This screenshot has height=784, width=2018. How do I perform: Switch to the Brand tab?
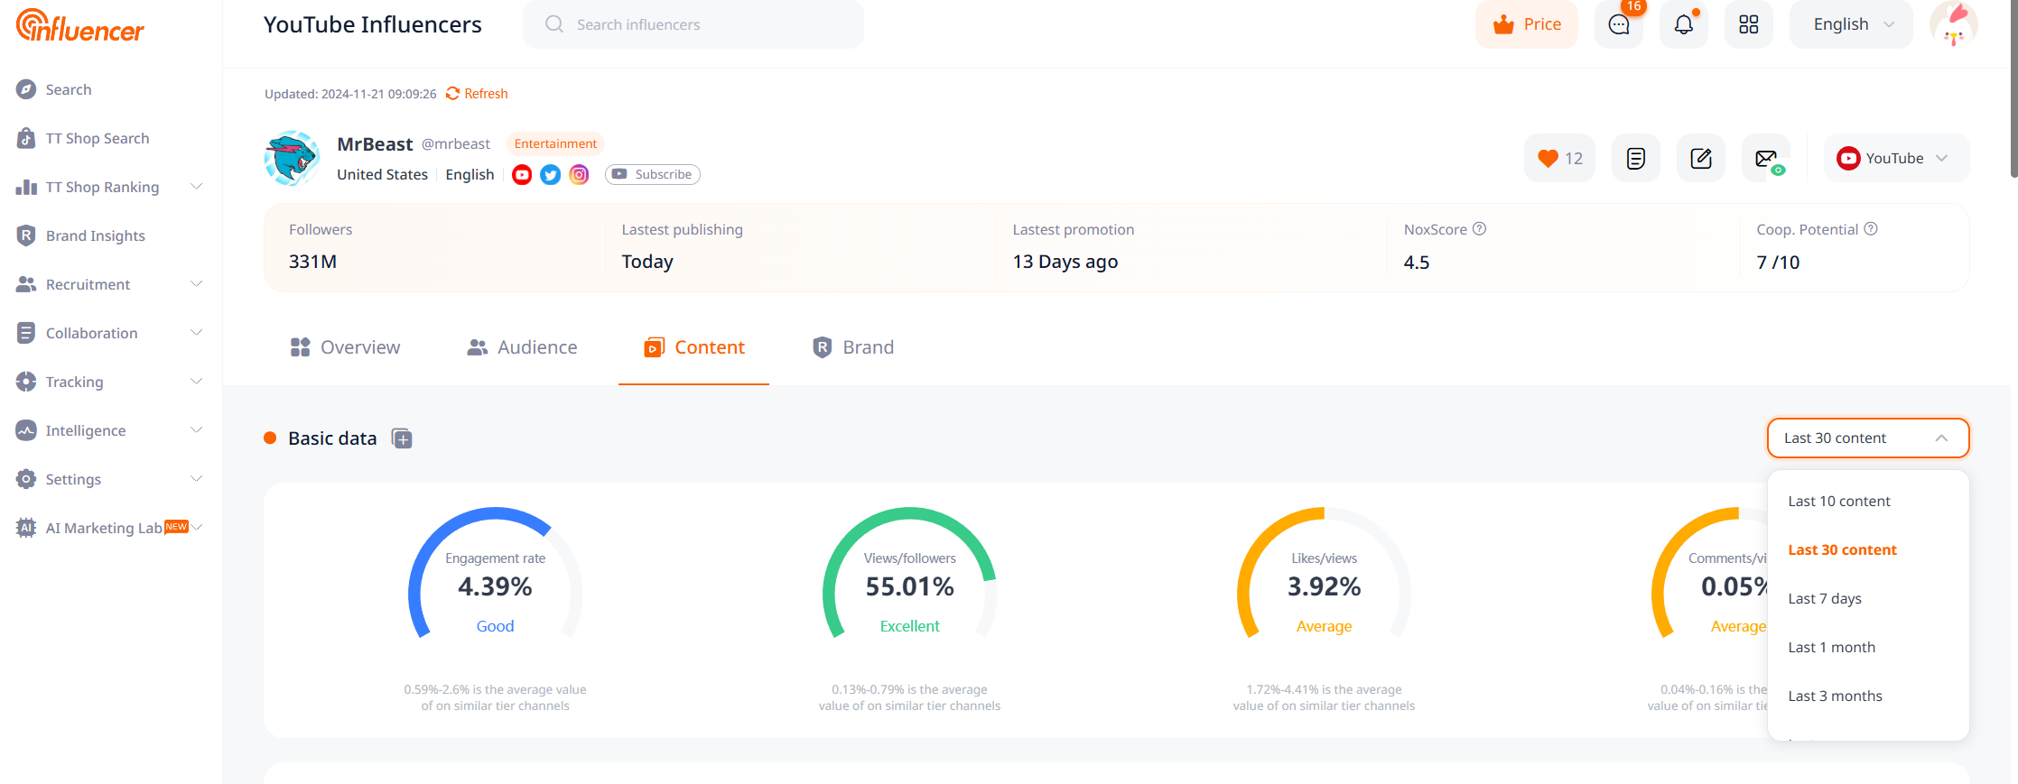click(853, 347)
